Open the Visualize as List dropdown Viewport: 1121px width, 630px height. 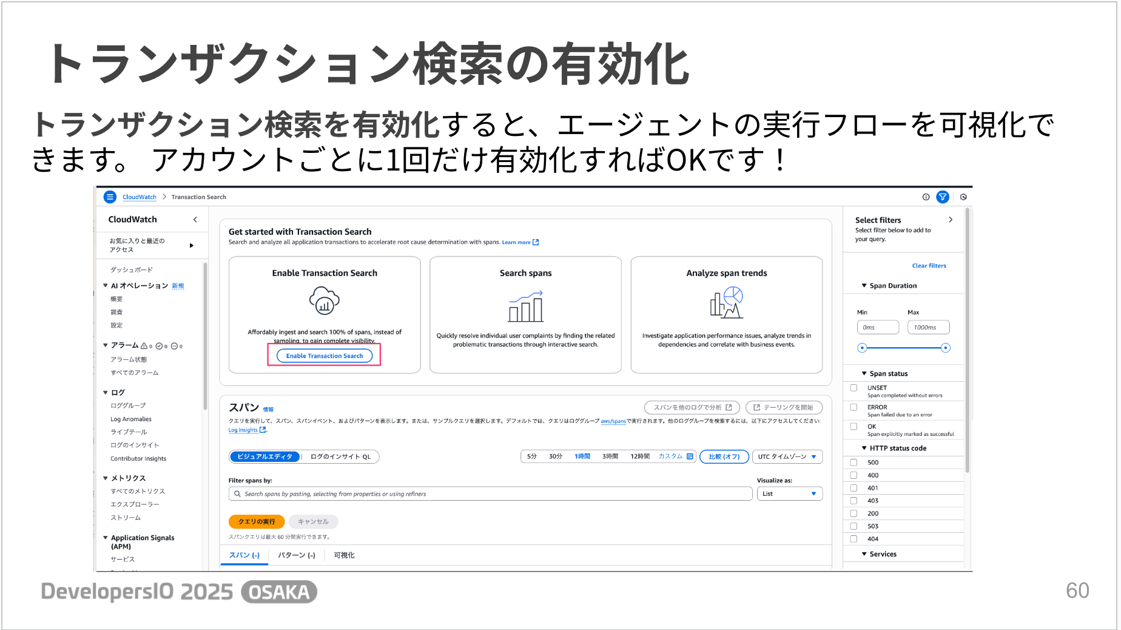pos(790,493)
